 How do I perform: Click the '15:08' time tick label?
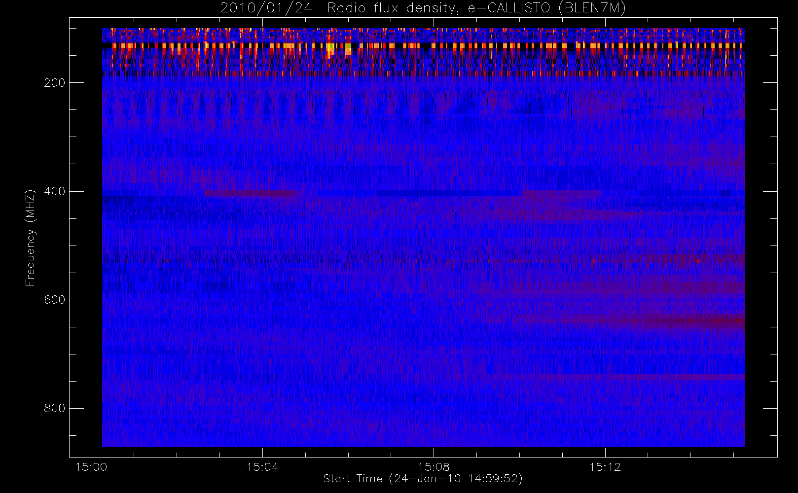pyautogui.click(x=434, y=467)
